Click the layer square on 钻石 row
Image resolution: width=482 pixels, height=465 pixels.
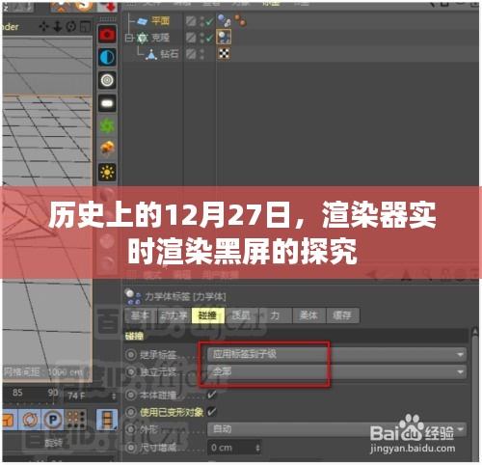191,54
